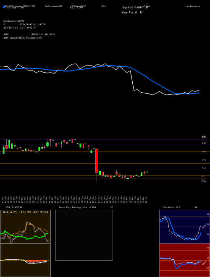Open the MACD histogram mini chart
Image resolution: width=210 pixels, height=277 pixels.
click(x=25, y=260)
